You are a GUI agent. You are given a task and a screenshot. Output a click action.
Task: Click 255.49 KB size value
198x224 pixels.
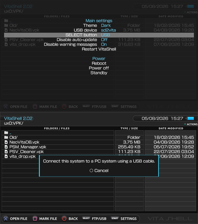[x=129, y=147]
